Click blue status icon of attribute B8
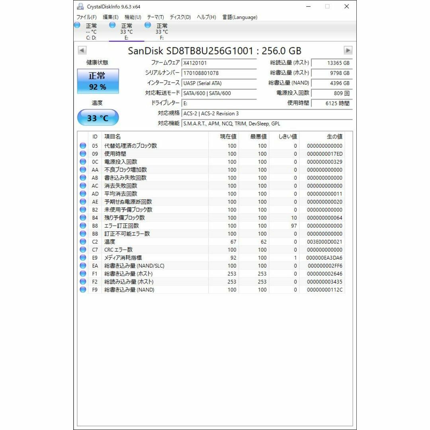 [83, 225]
